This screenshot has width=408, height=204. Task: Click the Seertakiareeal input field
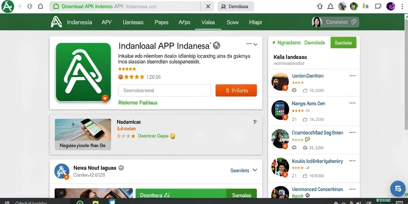click(165, 90)
